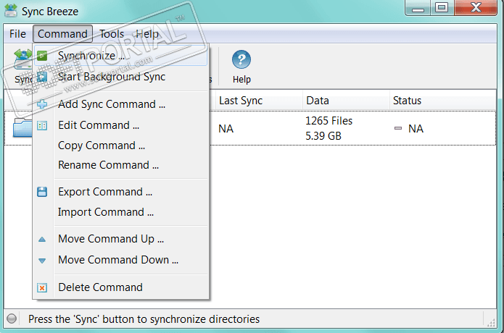Viewport: 504px width, 333px height.
Task: Click the Move Command Down arrow icon
Action: point(43,260)
